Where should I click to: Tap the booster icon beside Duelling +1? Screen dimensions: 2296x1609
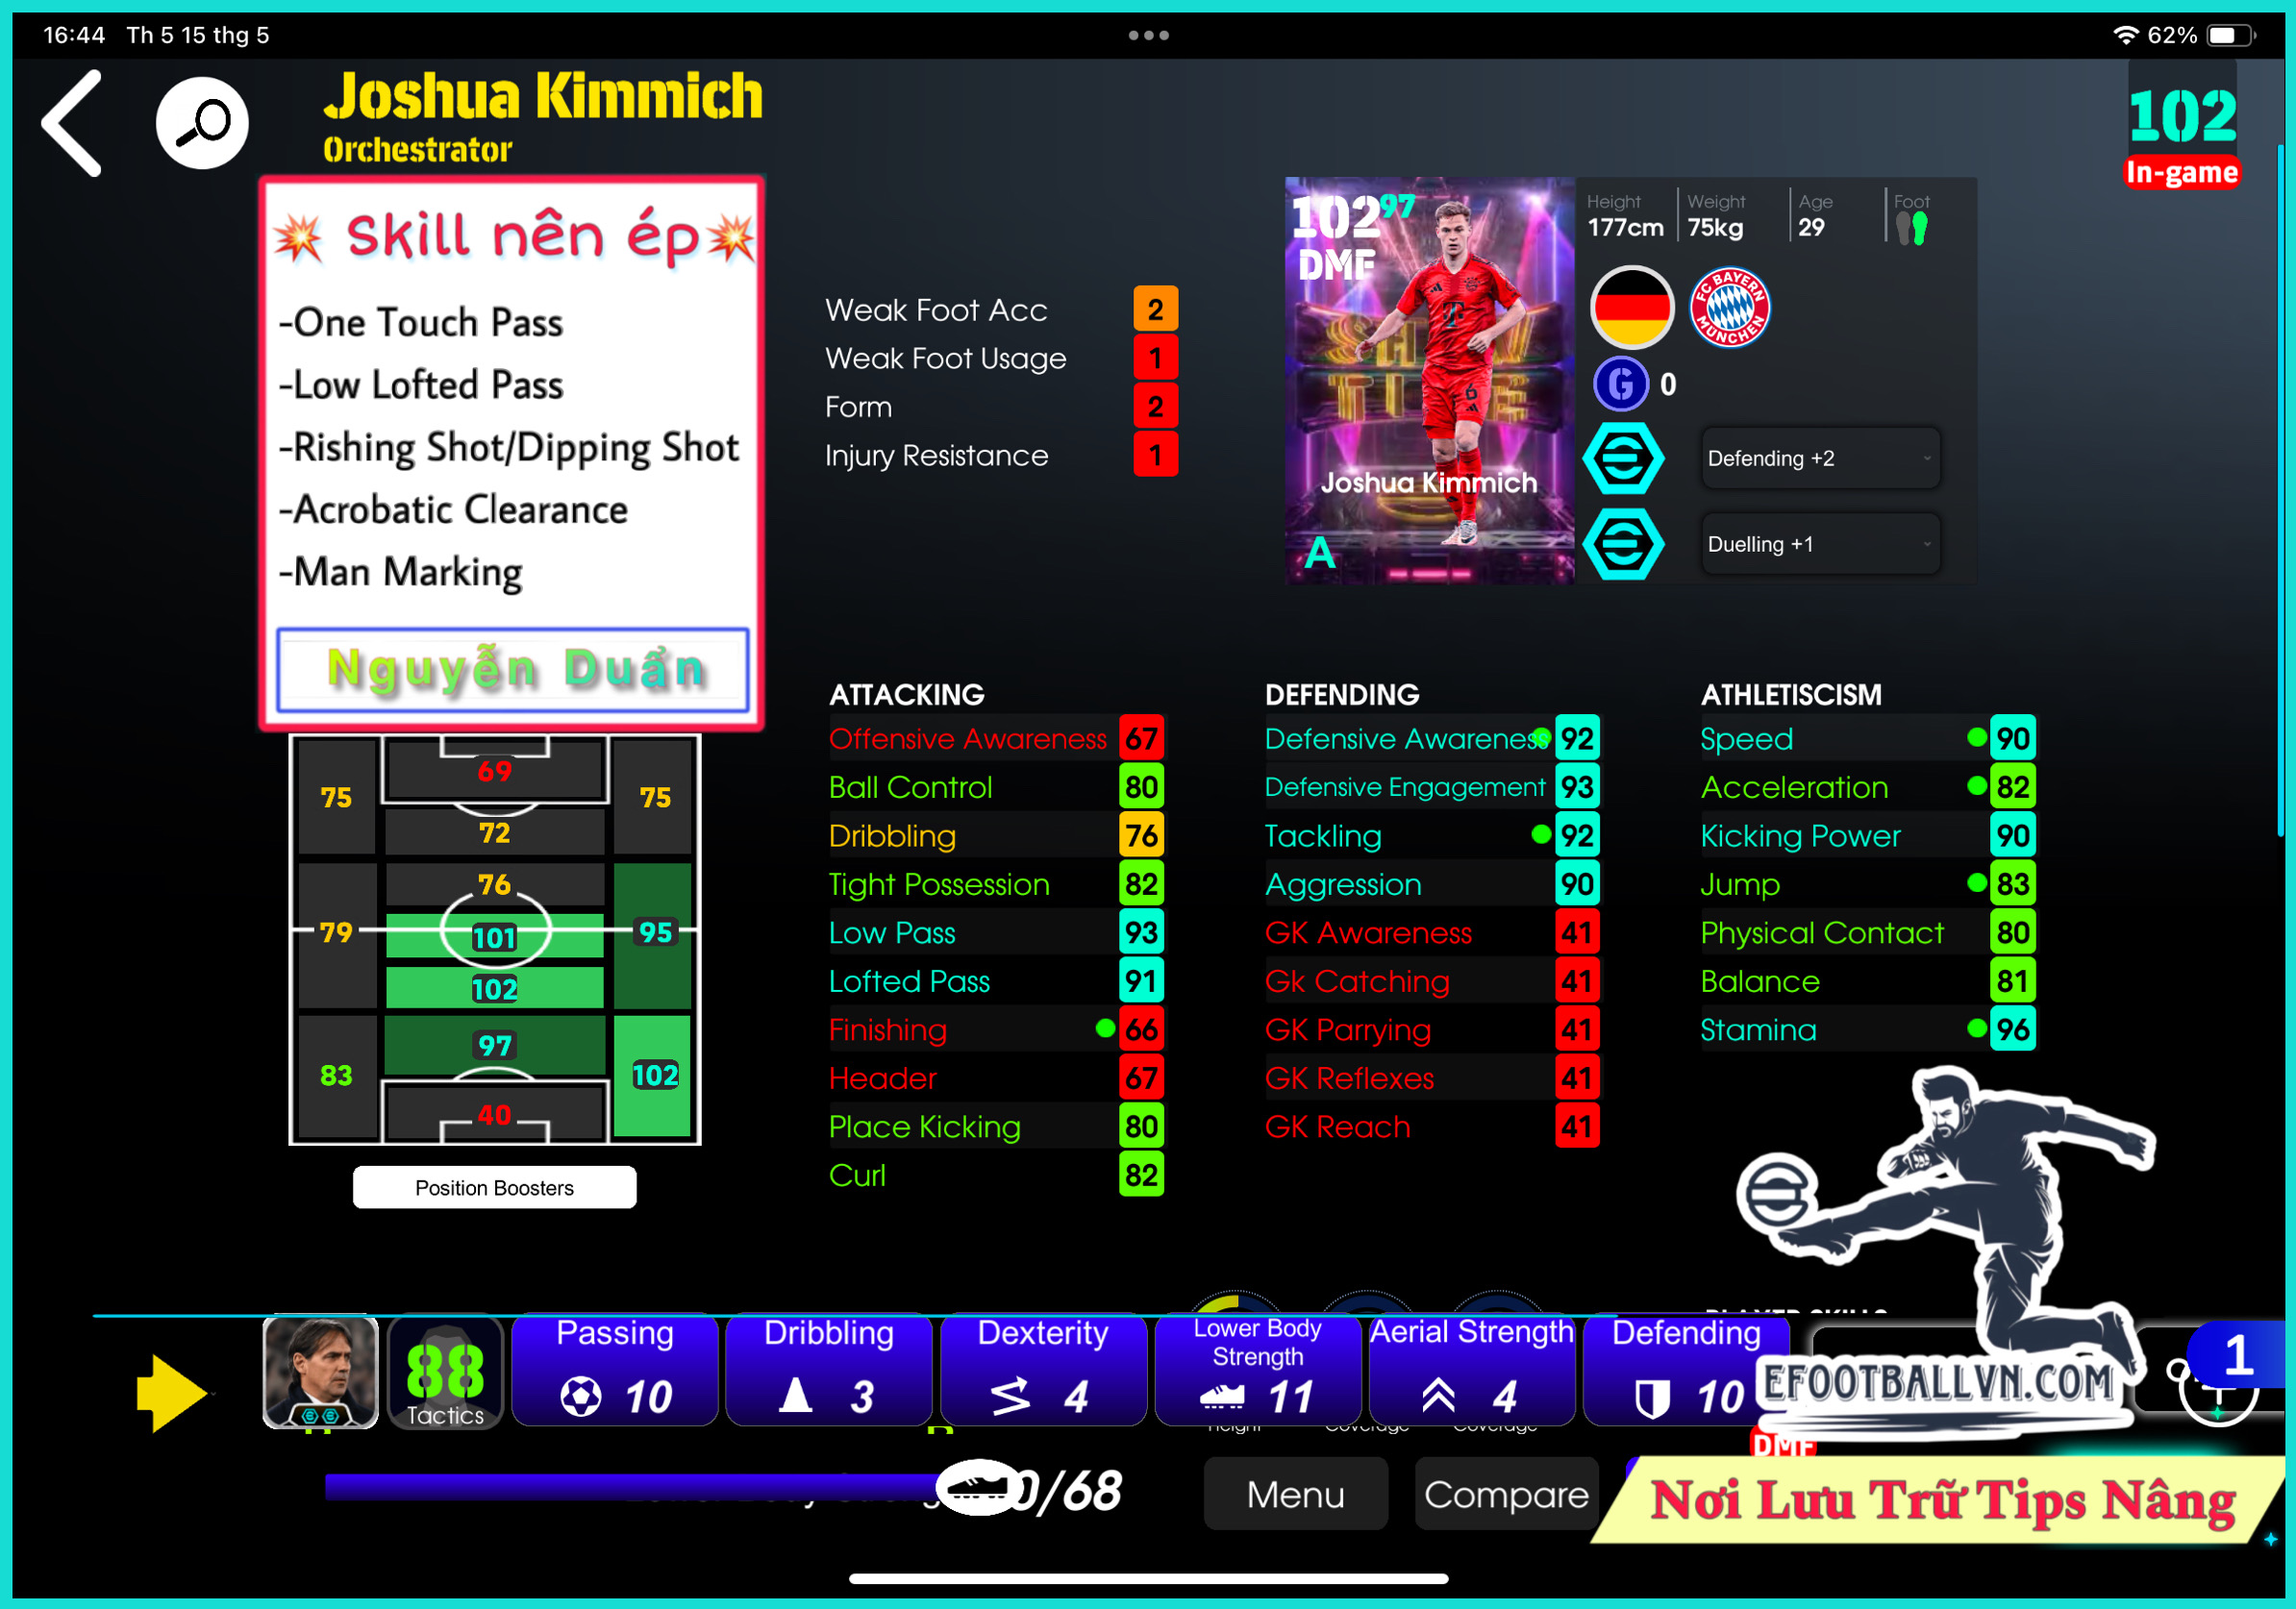(1623, 544)
